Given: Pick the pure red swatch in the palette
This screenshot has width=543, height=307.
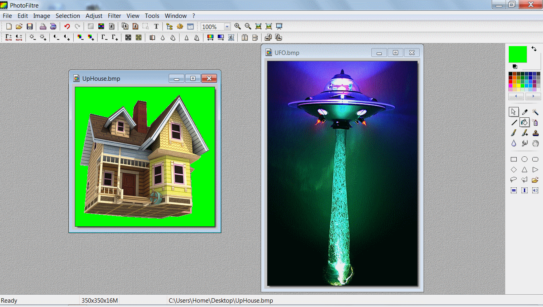Looking at the screenshot, I should [x=511, y=82].
